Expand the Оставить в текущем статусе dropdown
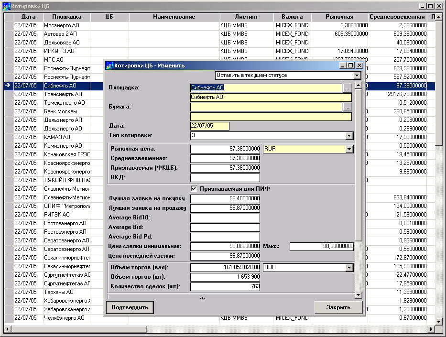Screen dimensions: 446x337 (x=357, y=76)
